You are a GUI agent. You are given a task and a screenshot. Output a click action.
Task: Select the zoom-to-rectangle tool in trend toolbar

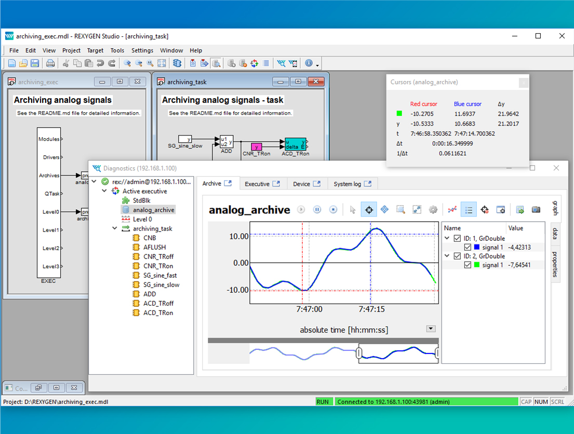(401, 210)
